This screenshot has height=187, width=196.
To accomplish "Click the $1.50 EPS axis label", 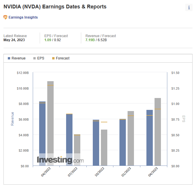I will click(175, 73).
